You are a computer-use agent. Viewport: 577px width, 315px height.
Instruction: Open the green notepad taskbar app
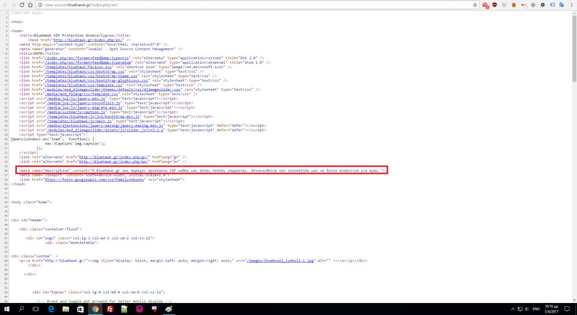click(x=125, y=309)
